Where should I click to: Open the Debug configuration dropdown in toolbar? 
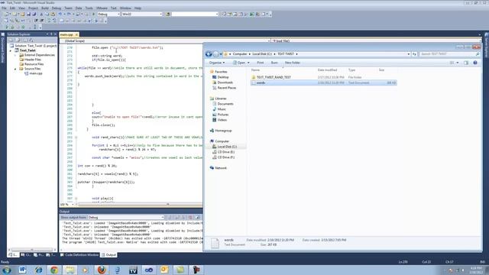coord(108,14)
